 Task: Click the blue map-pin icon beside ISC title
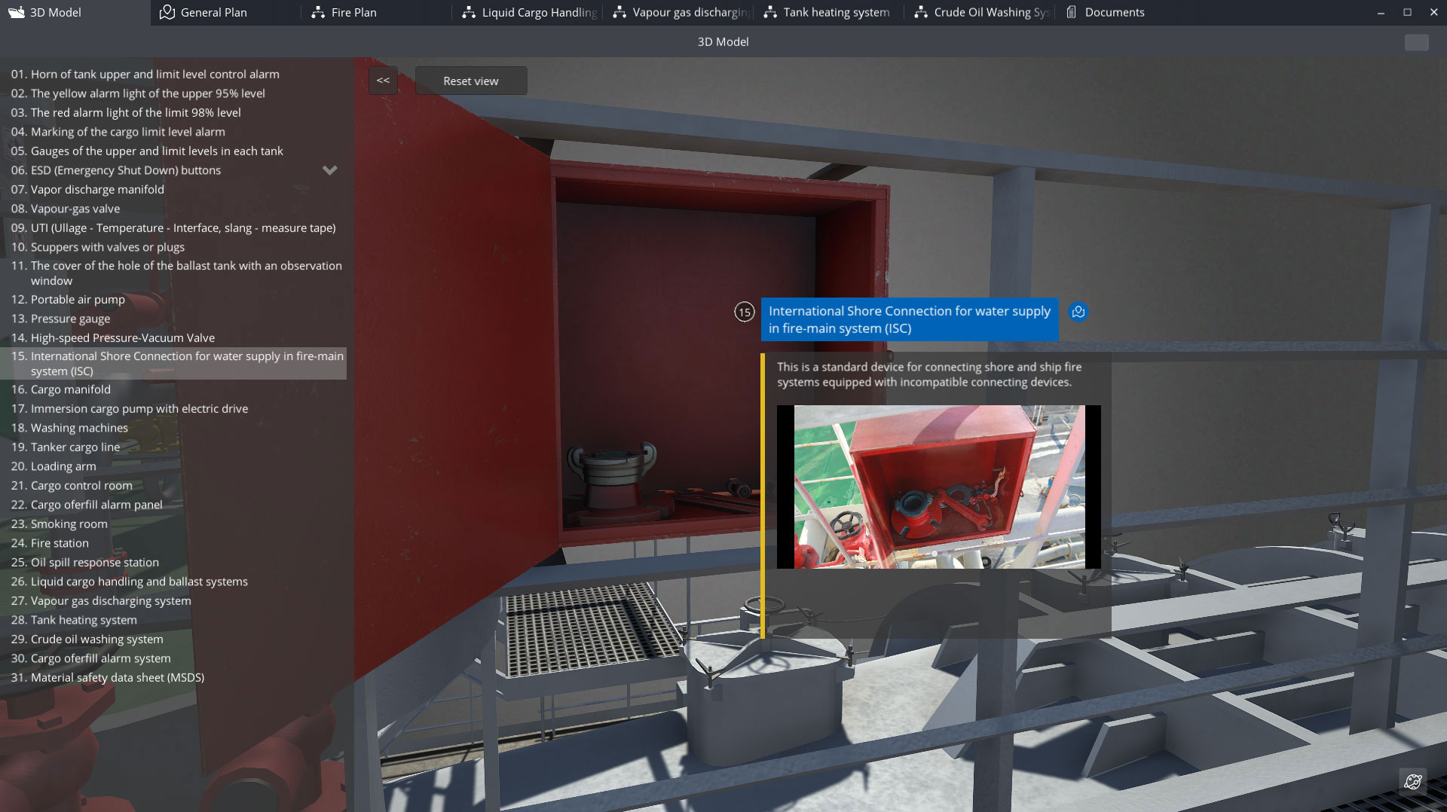tap(1078, 312)
